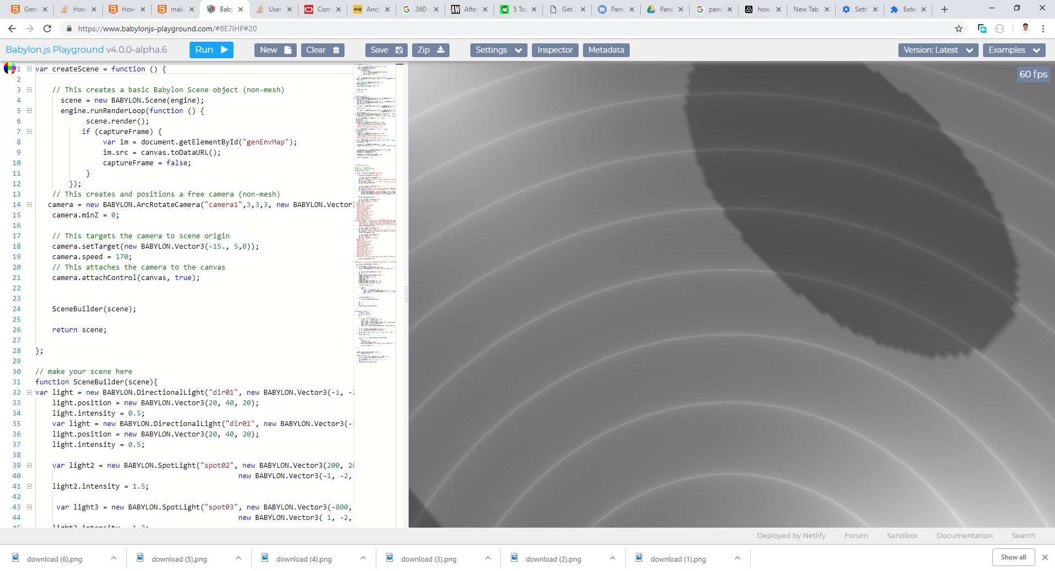Image resolution: width=1055 pixels, height=571 pixels.
Task: Click the 'SceneBuilder(scene);' code line
Action: coord(94,309)
